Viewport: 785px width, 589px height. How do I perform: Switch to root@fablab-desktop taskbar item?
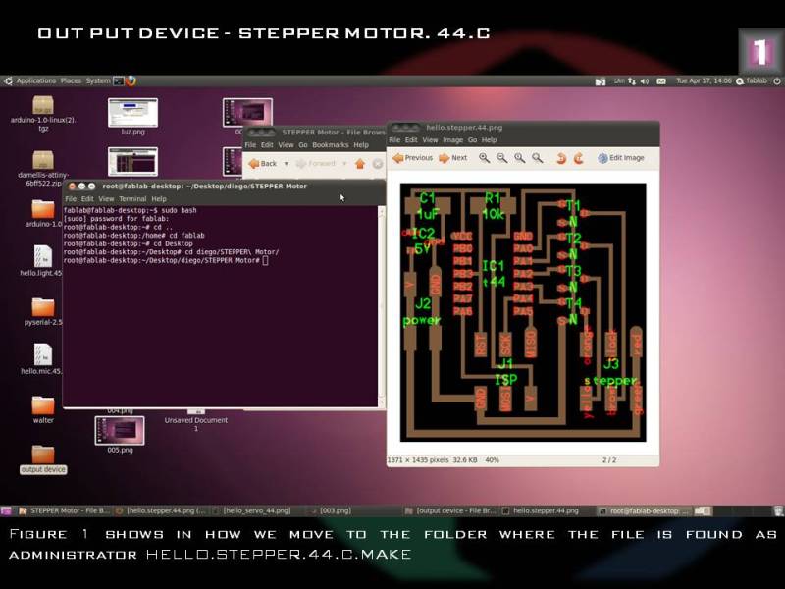click(644, 510)
